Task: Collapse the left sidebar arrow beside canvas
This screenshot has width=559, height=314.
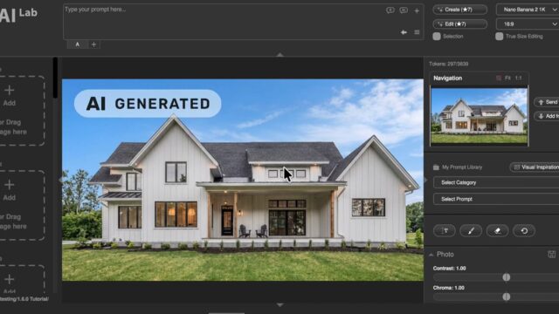Action: pyautogui.click(x=60, y=181)
